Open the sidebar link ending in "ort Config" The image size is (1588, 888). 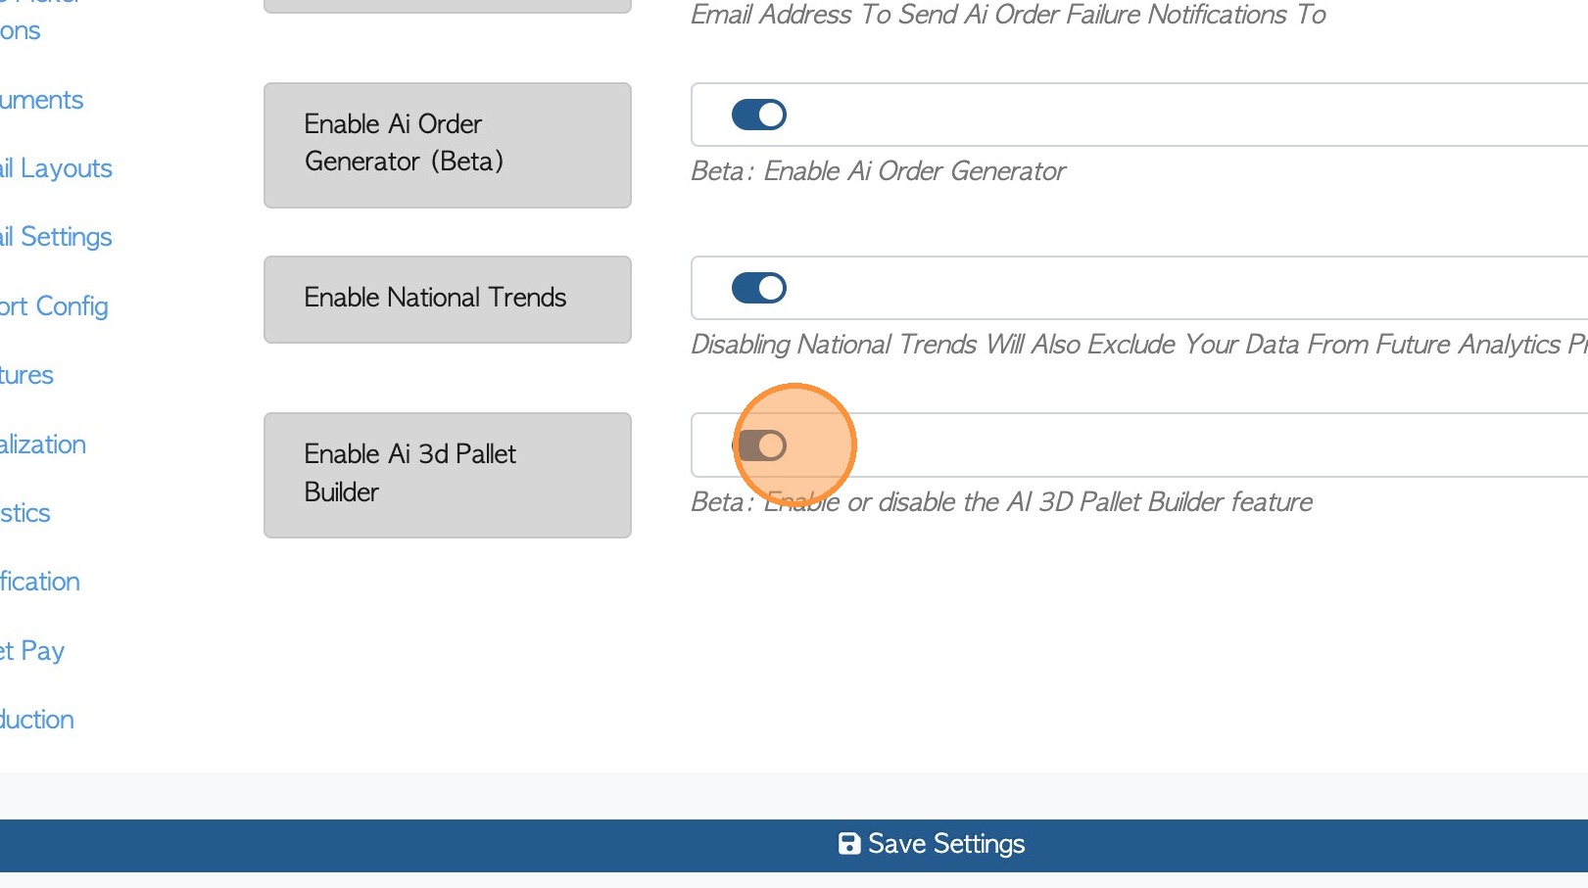point(54,306)
